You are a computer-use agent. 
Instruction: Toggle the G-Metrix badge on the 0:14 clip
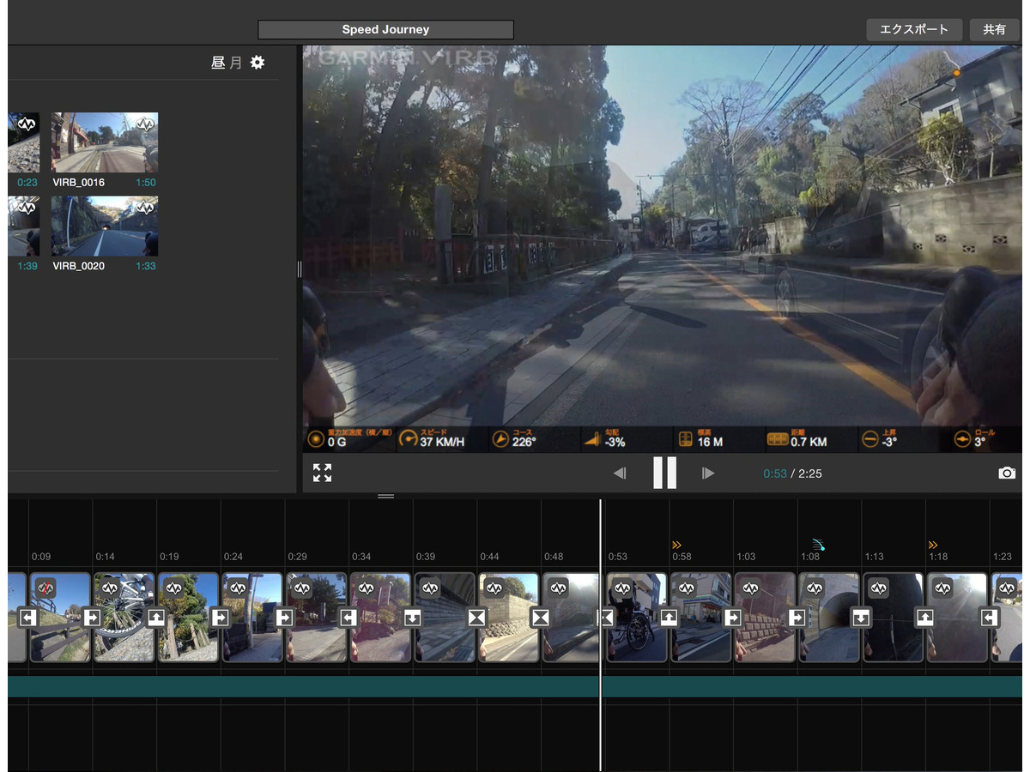[x=109, y=588]
